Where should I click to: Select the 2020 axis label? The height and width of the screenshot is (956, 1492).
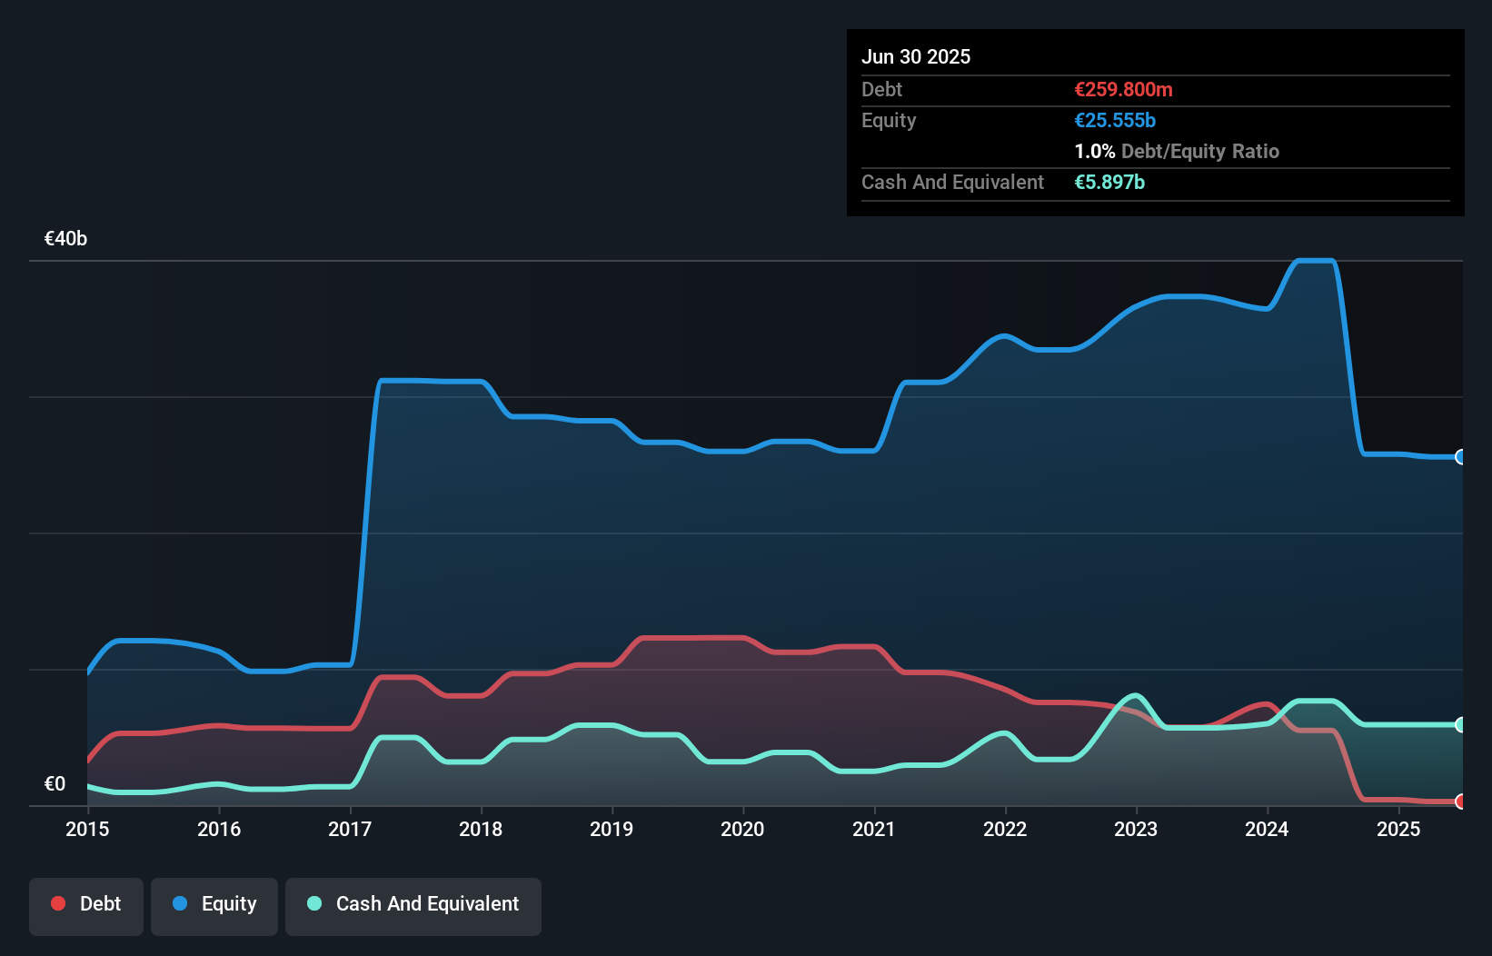(x=741, y=829)
